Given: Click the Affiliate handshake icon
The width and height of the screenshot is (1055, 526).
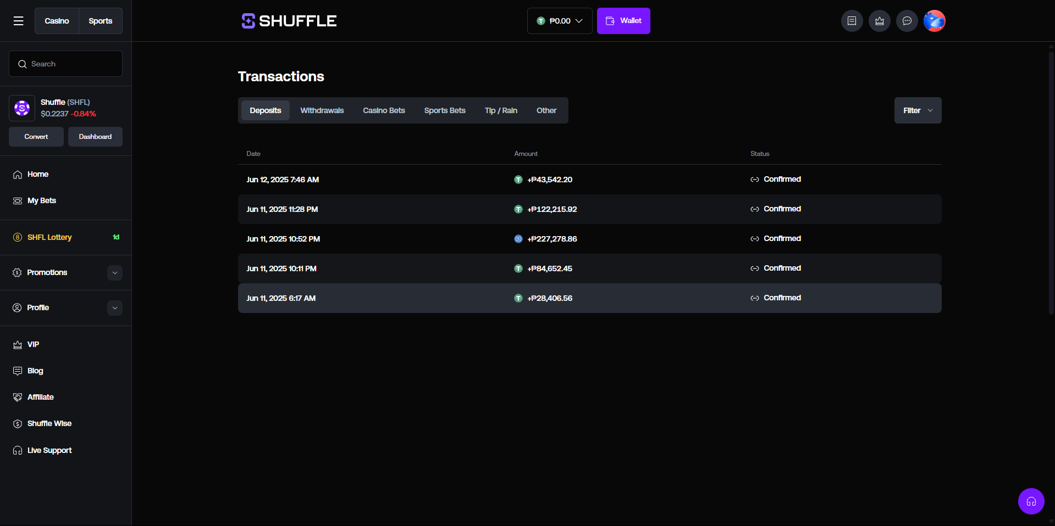Looking at the screenshot, I should 18,397.
